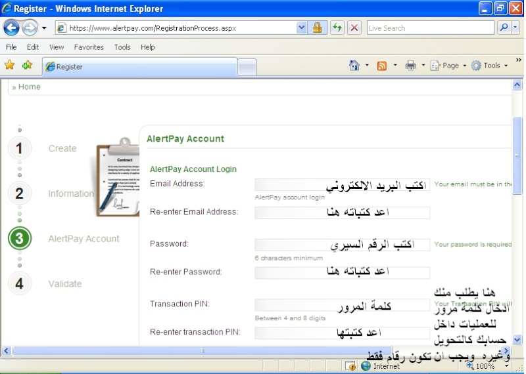Click the security lock icon
The image size is (526, 374).
click(317, 28)
